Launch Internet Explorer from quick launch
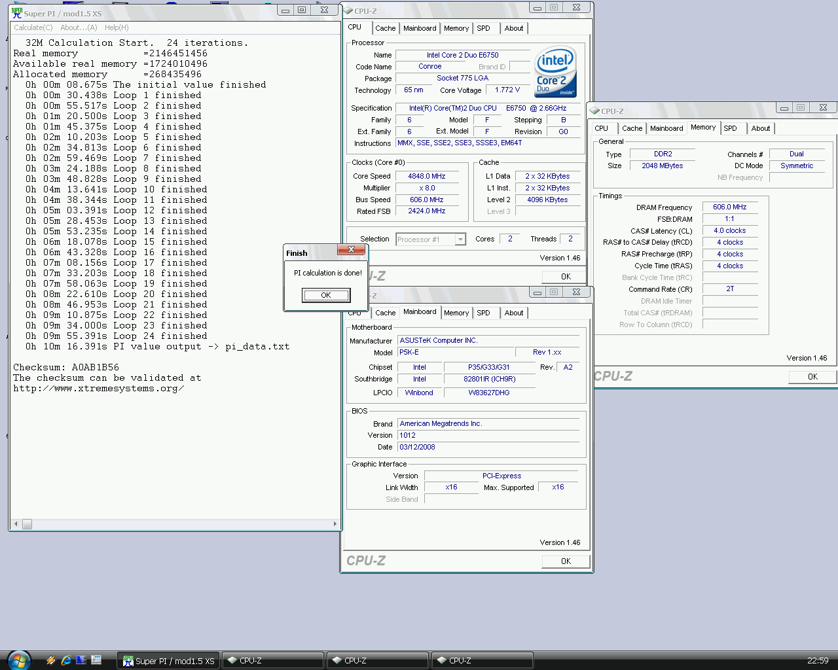Viewport: 838px width, 670px height. pos(66,660)
